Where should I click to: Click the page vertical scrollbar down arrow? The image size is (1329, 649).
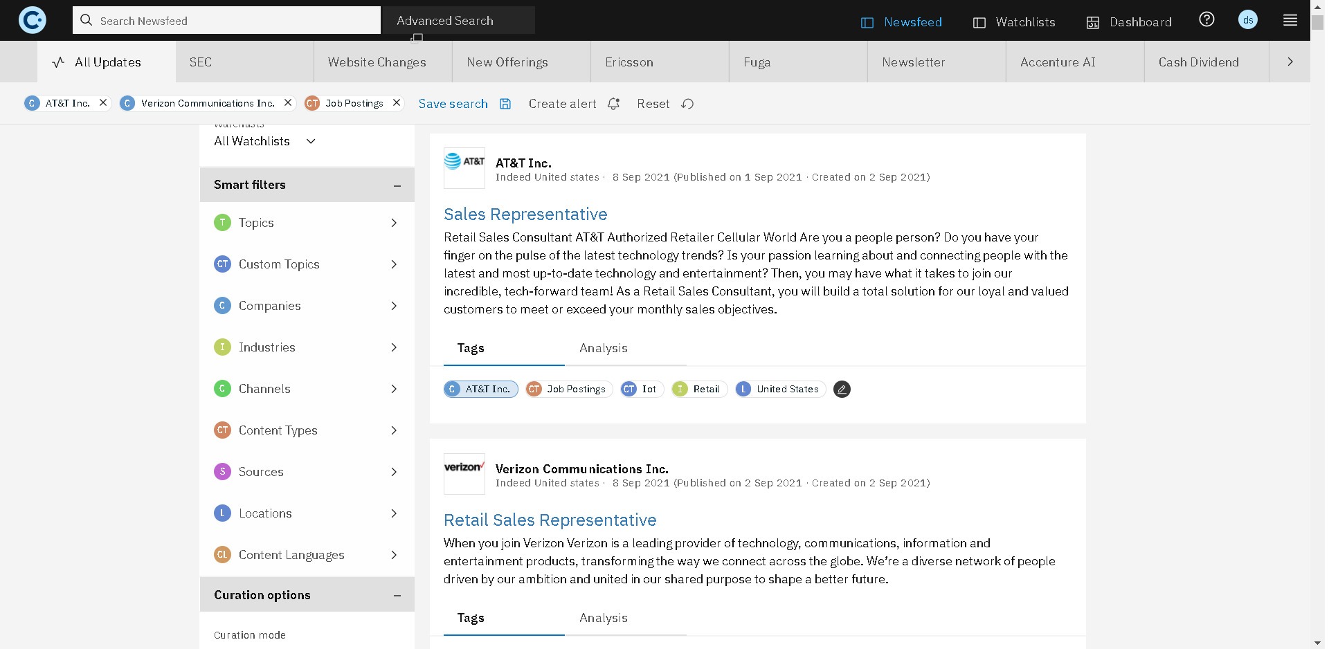(1317, 643)
